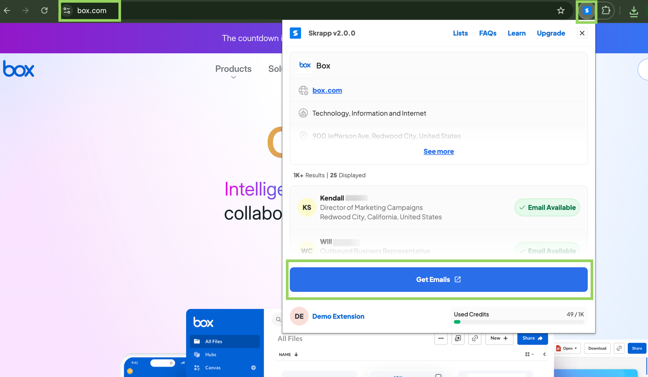Click the box logo on the webpage
This screenshot has width=648, height=377.
pyautogui.click(x=18, y=69)
